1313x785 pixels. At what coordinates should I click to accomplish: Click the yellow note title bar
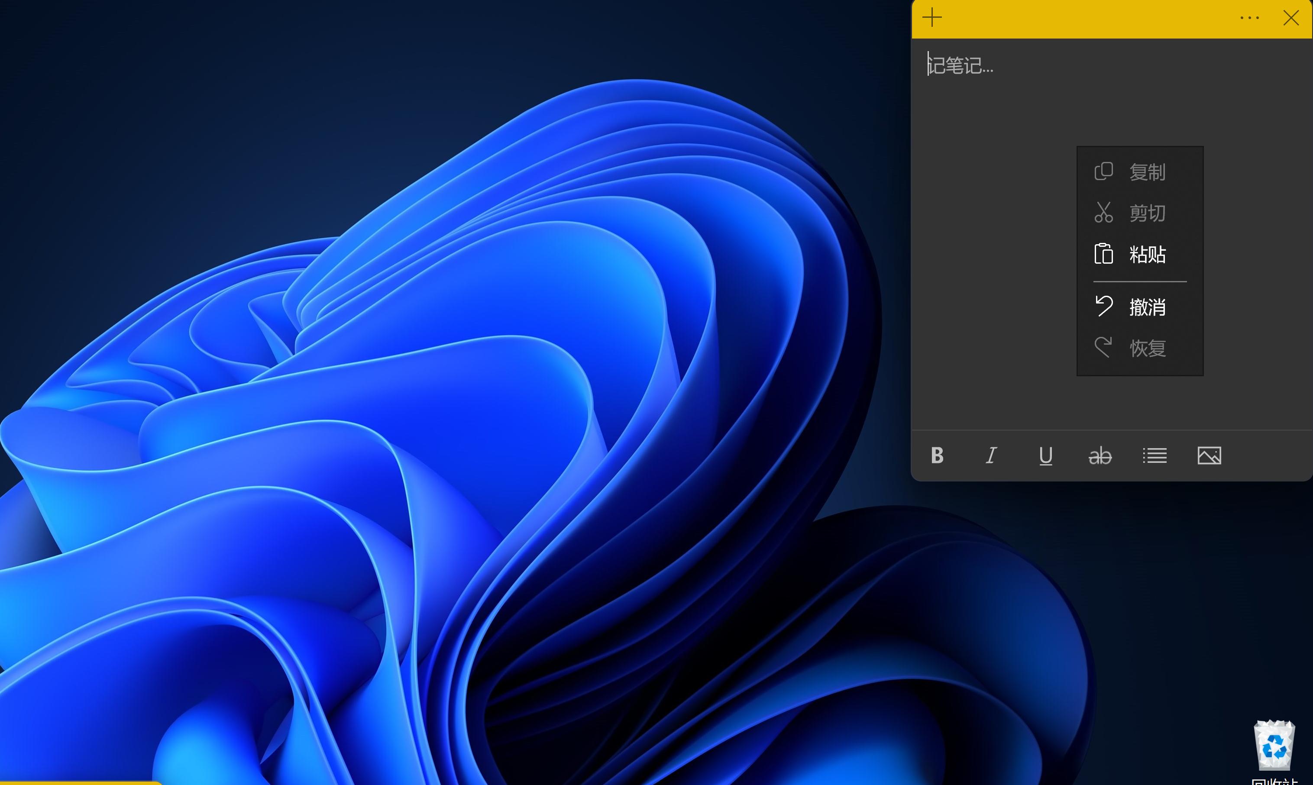tap(1084, 18)
